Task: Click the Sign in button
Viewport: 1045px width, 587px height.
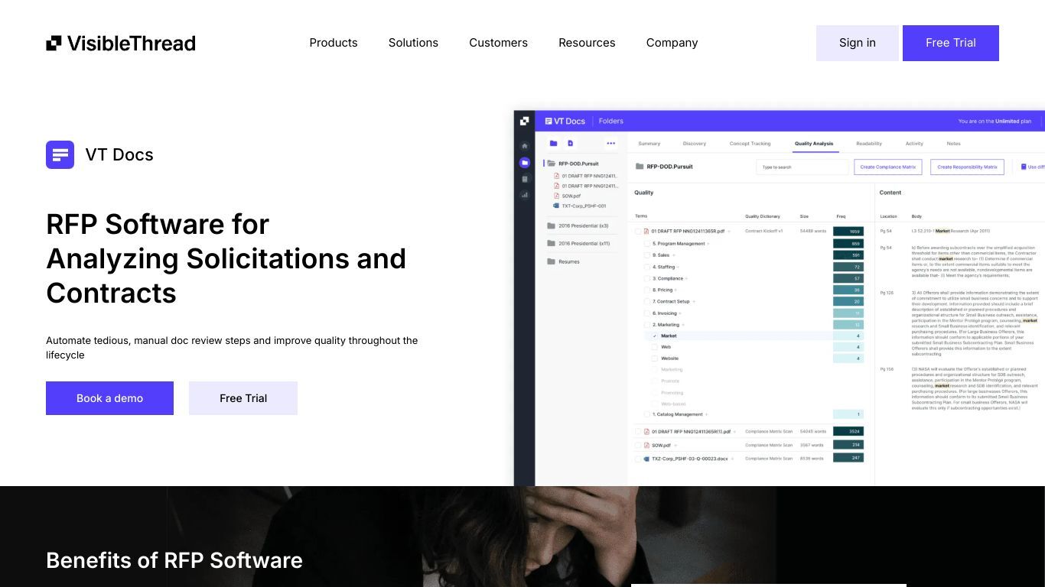Action: click(x=857, y=43)
